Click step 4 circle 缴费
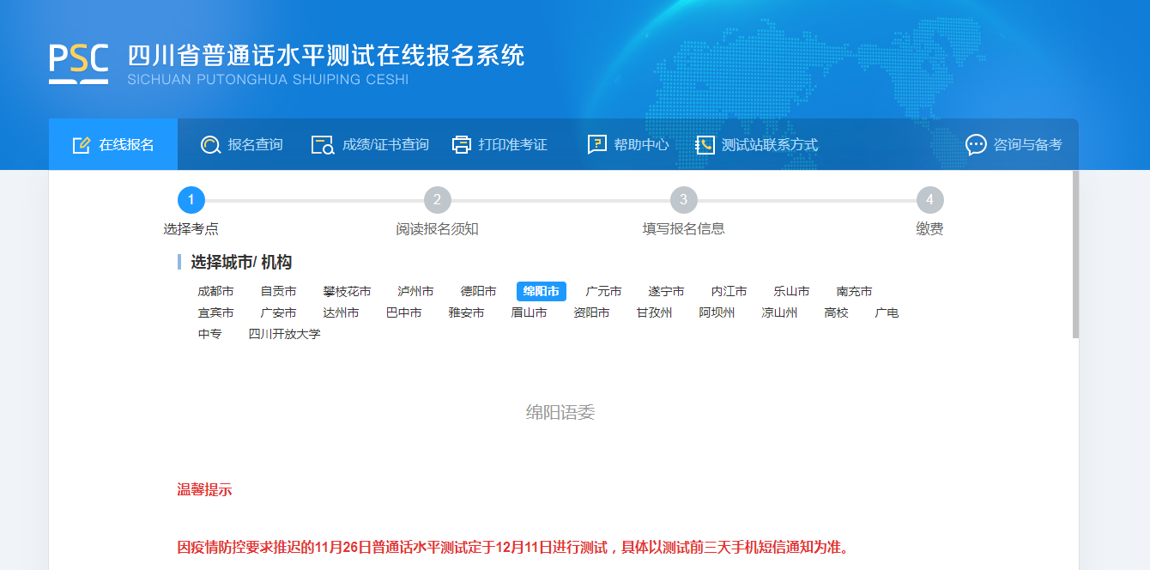The height and width of the screenshot is (570, 1150). [929, 200]
